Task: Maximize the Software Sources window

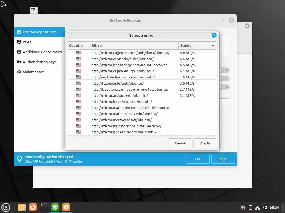Action: [x=223, y=20]
